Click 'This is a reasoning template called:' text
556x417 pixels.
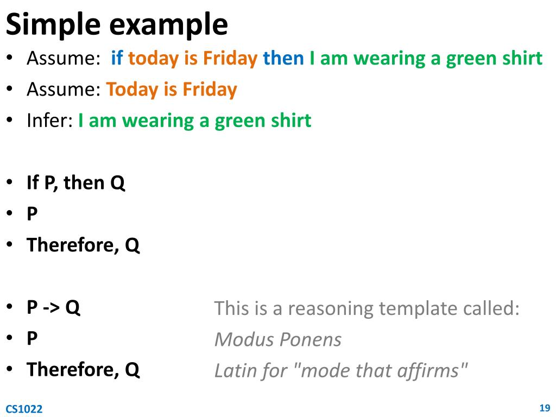[x=367, y=308]
